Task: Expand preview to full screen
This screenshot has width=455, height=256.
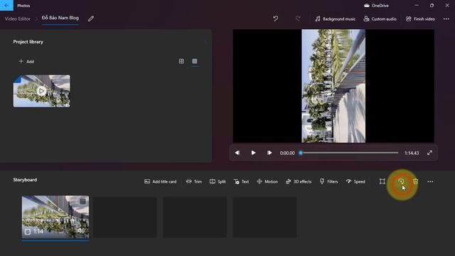Action: pos(429,153)
